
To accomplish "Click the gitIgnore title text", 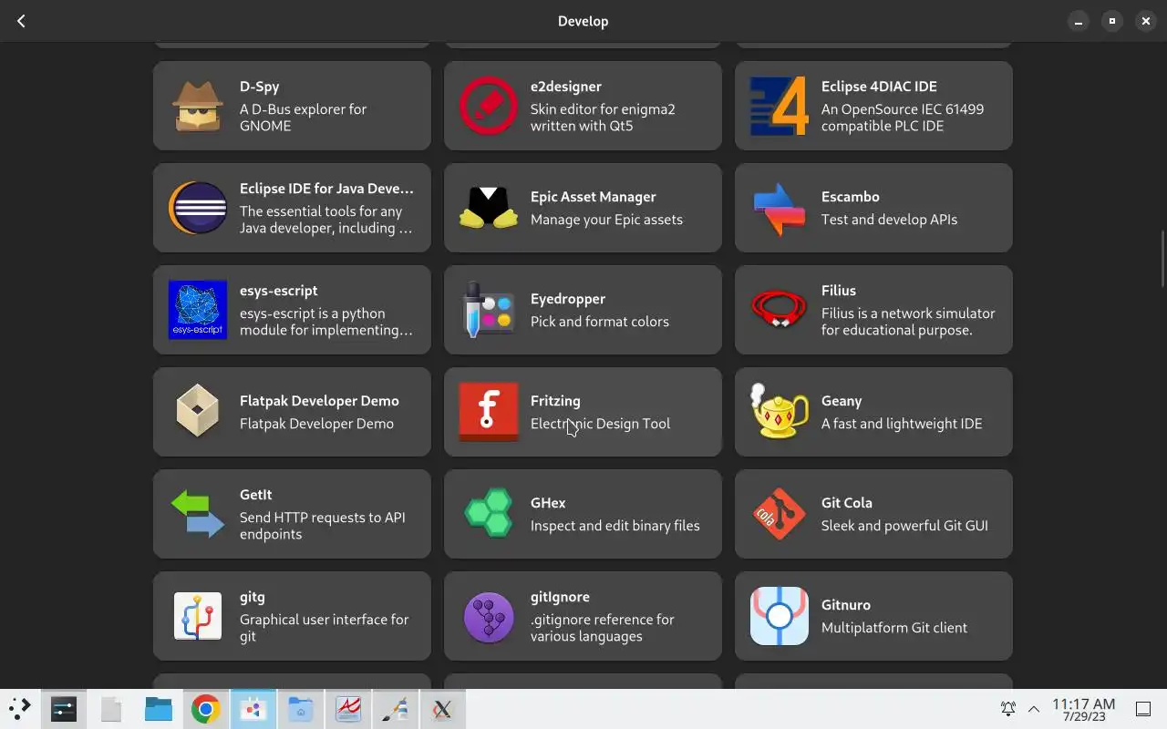I will [x=560, y=597].
